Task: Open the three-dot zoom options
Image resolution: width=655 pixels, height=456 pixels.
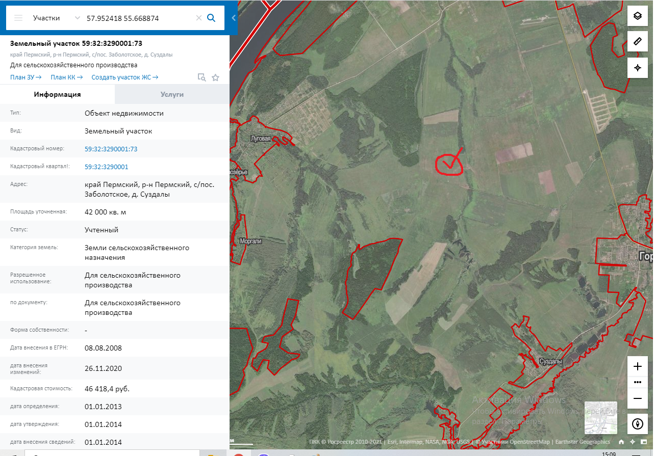Action: point(637,382)
